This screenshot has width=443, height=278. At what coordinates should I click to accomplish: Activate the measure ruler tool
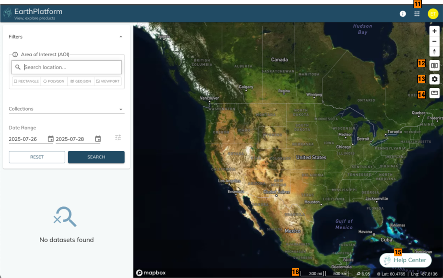tap(434, 93)
